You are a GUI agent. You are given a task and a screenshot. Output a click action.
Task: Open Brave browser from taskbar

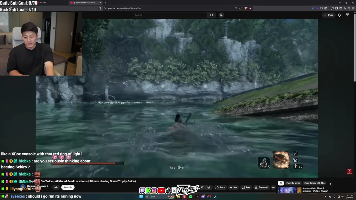[x=184, y=197]
